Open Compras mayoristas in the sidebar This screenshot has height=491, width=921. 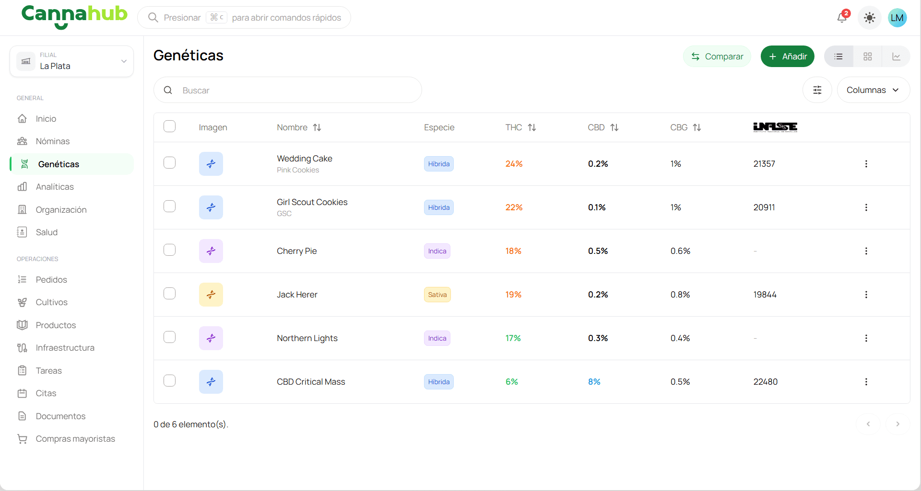(x=71, y=439)
